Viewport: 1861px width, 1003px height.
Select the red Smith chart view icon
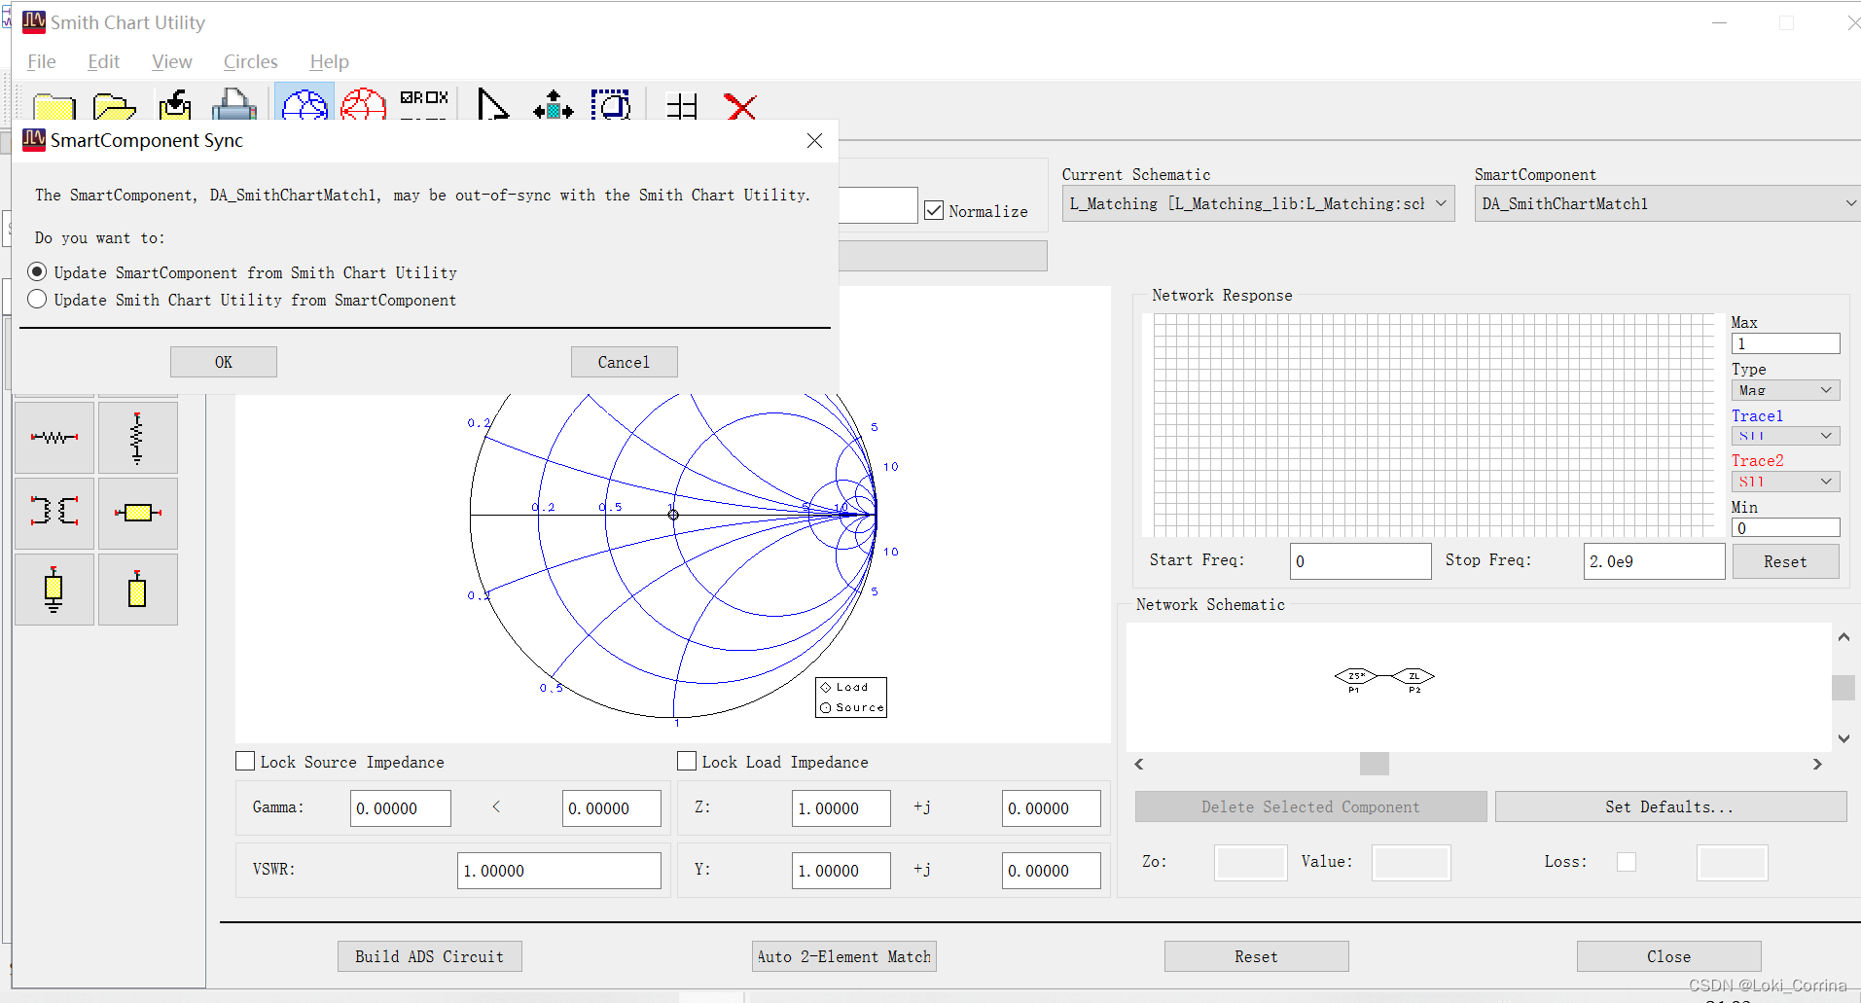pos(364,103)
